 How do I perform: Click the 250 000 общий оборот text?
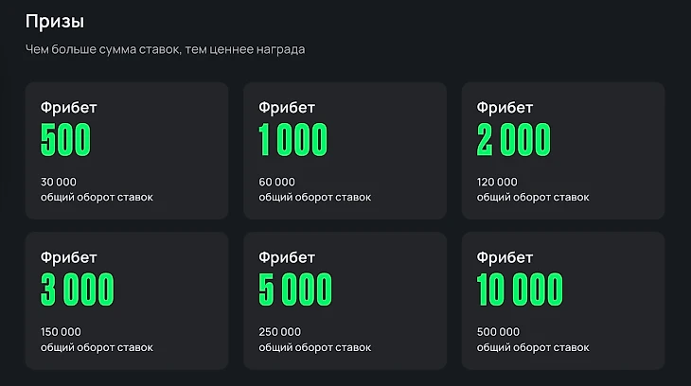(313, 340)
